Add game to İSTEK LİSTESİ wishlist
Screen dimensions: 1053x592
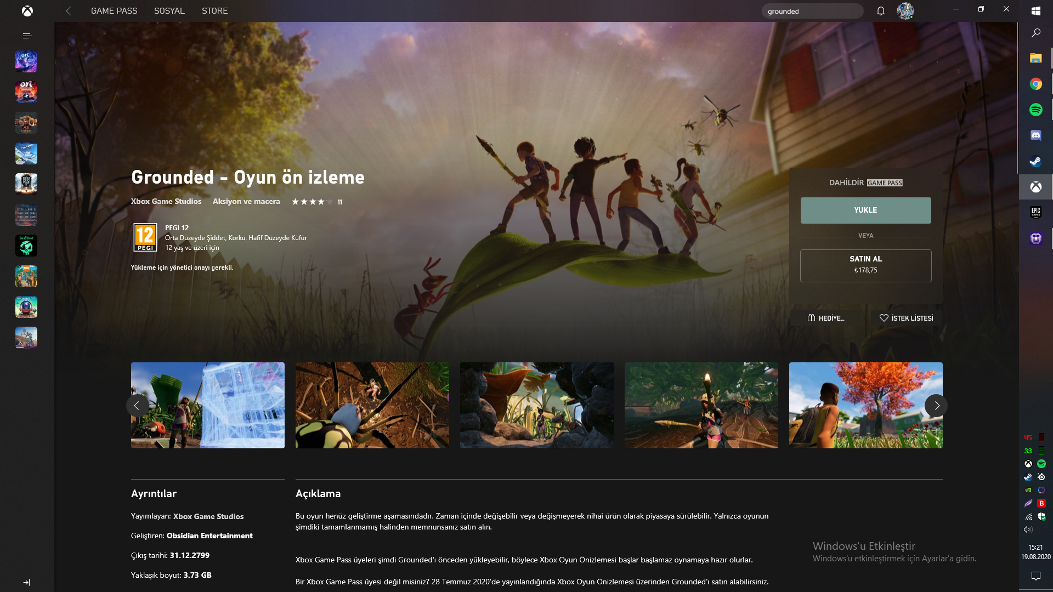[x=906, y=318]
